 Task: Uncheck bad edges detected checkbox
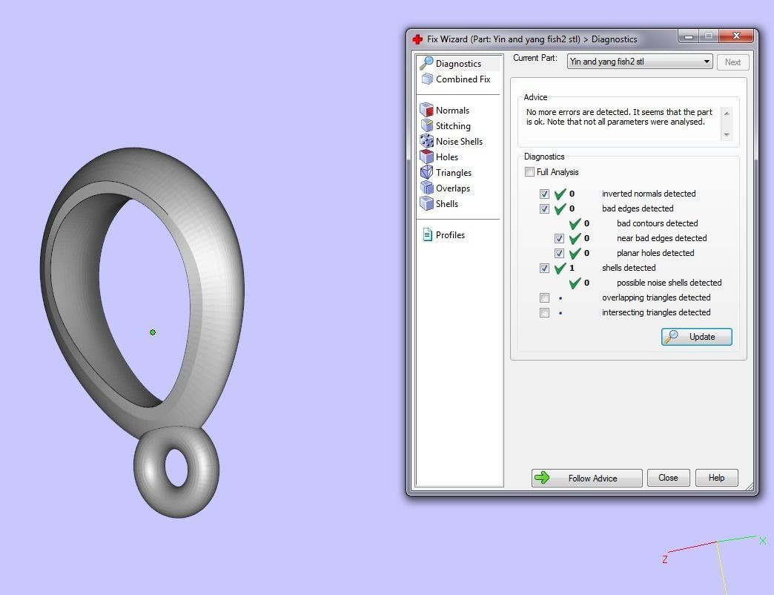pyautogui.click(x=544, y=209)
